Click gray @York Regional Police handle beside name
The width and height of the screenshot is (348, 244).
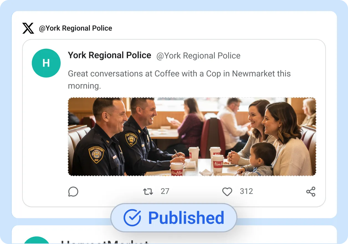198,56
